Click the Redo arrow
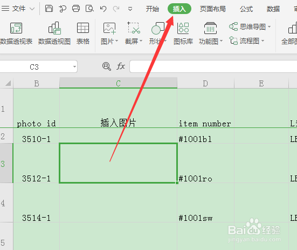Viewport: 297px width, 250px height. (x=116, y=9)
